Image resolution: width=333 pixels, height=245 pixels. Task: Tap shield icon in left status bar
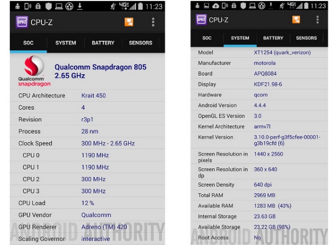(49, 6)
